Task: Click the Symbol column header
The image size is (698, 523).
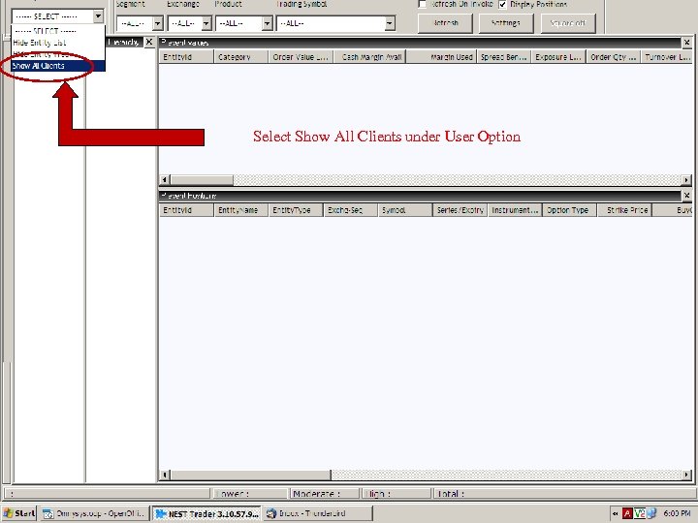Action: click(405, 210)
